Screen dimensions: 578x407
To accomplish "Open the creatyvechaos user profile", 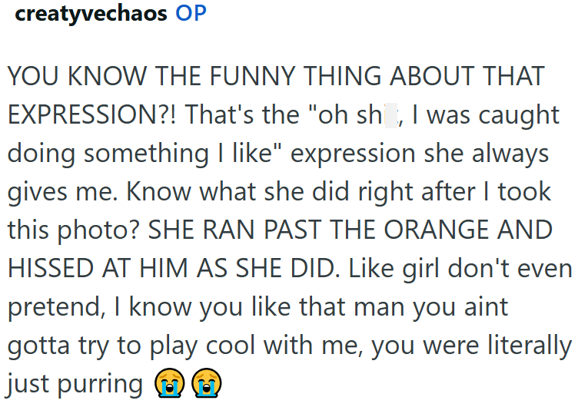I will click(91, 14).
